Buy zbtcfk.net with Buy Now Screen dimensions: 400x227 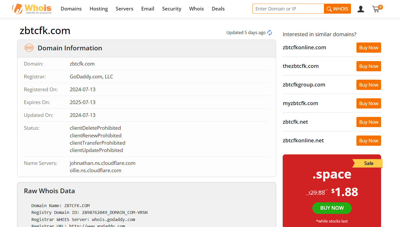click(369, 122)
